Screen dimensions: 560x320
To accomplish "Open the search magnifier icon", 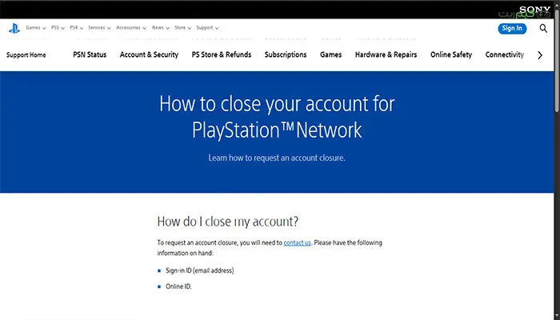I will [544, 28].
